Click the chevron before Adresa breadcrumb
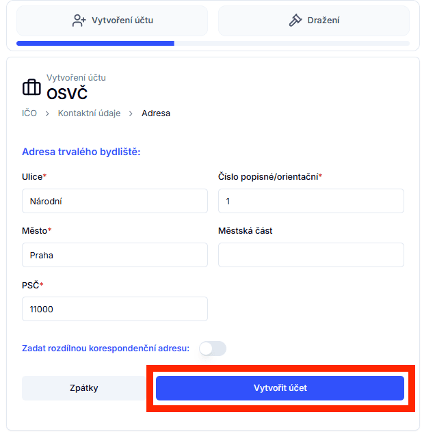 click(x=131, y=113)
